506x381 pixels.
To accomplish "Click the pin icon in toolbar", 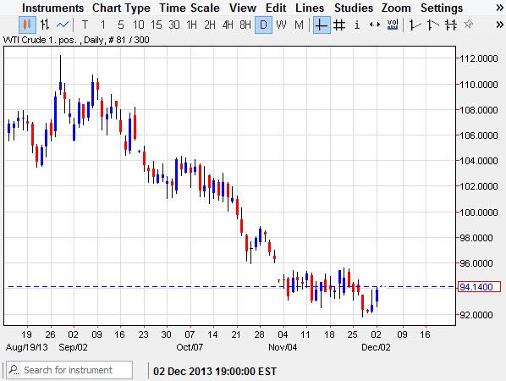I will click(x=468, y=25).
